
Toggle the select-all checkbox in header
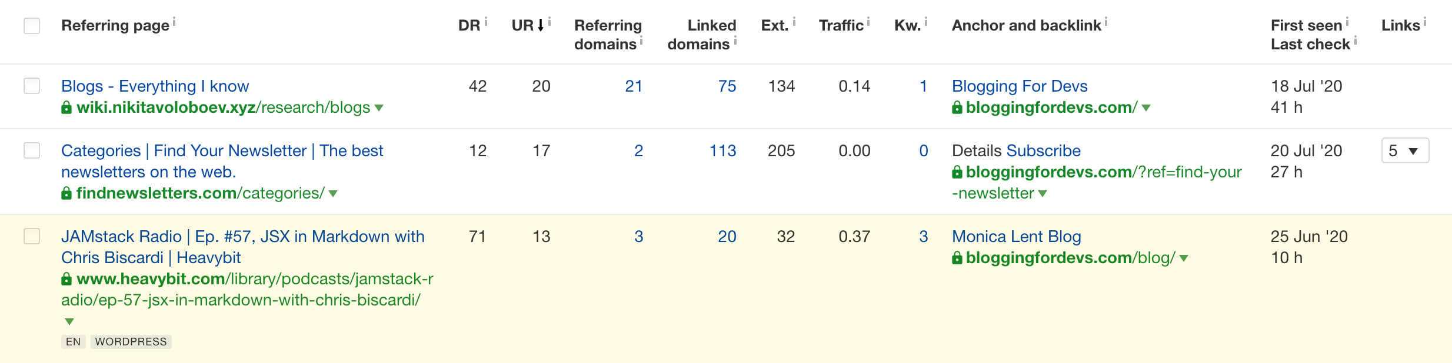click(x=32, y=26)
